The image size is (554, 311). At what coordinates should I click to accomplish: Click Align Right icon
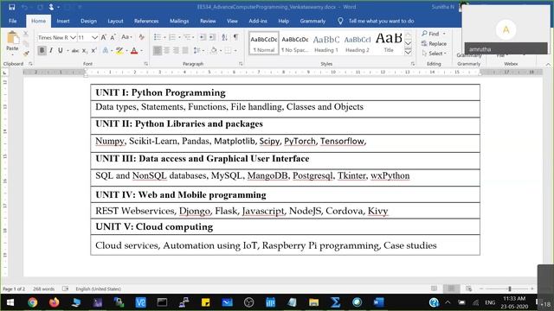tap(176, 51)
